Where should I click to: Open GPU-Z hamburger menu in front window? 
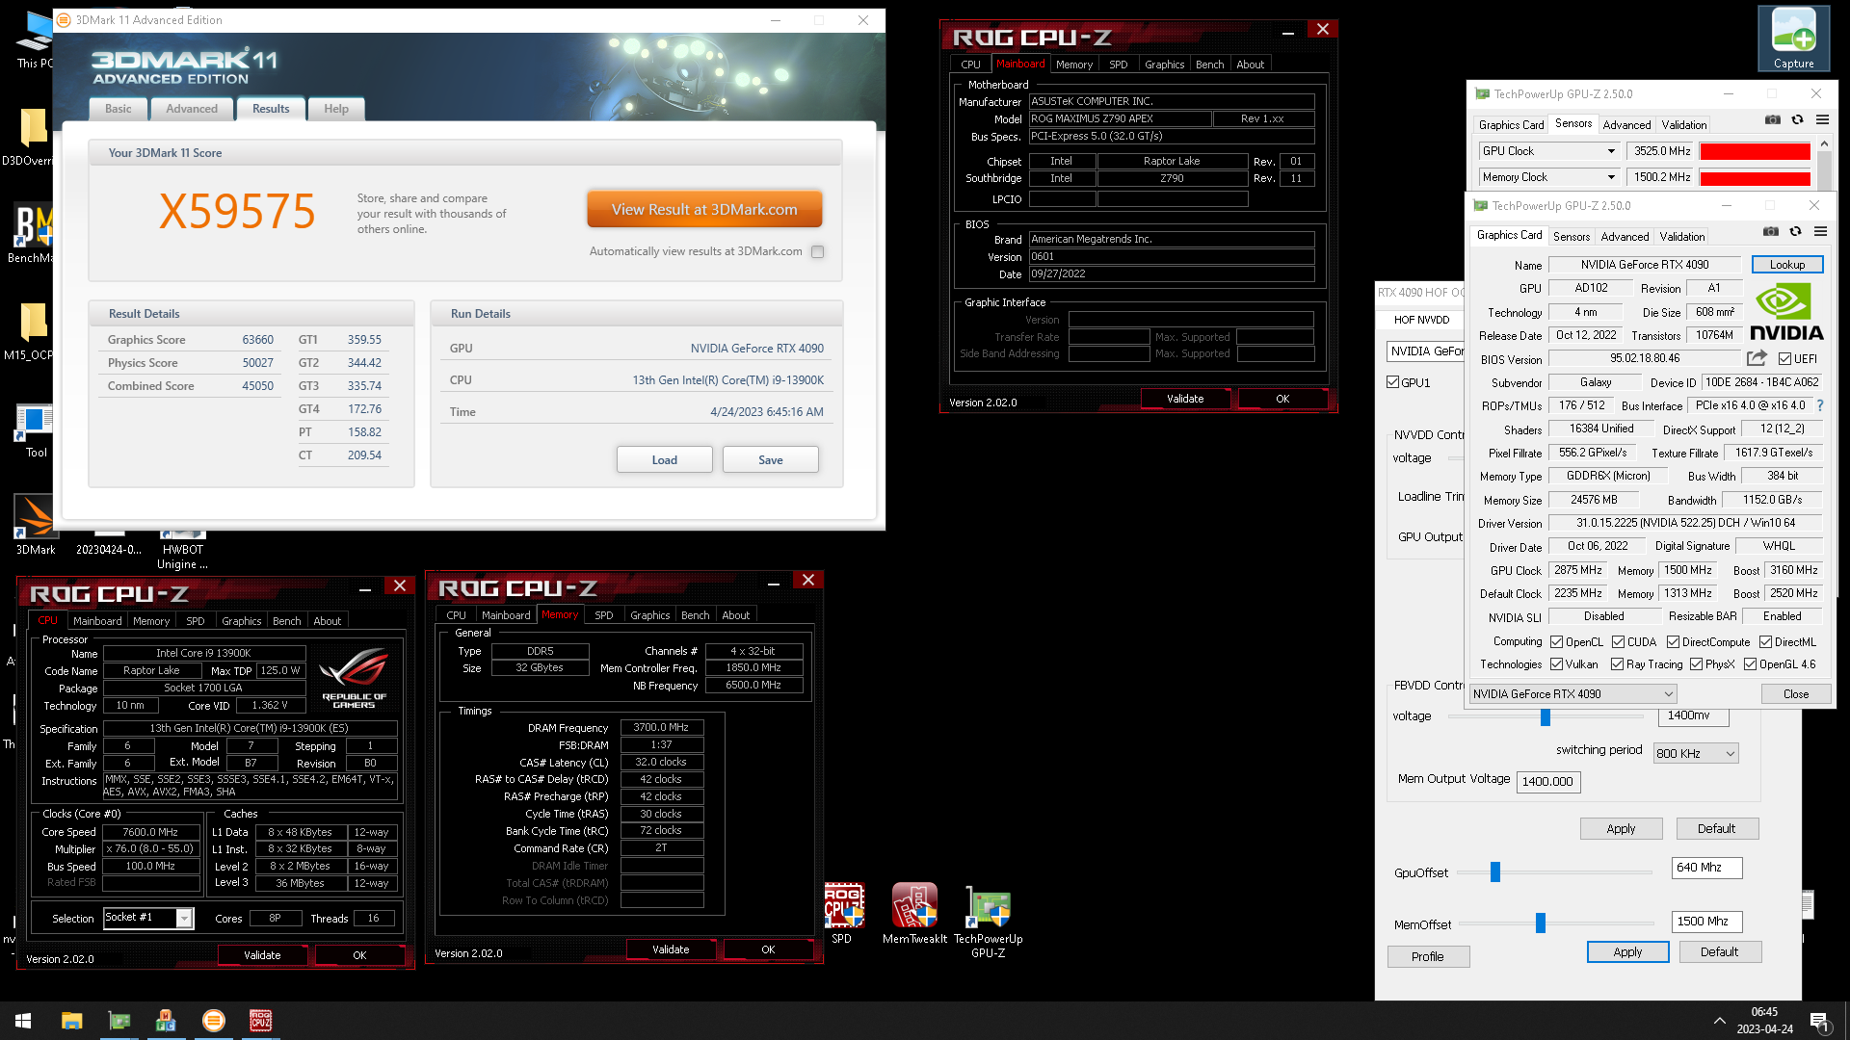1820,232
